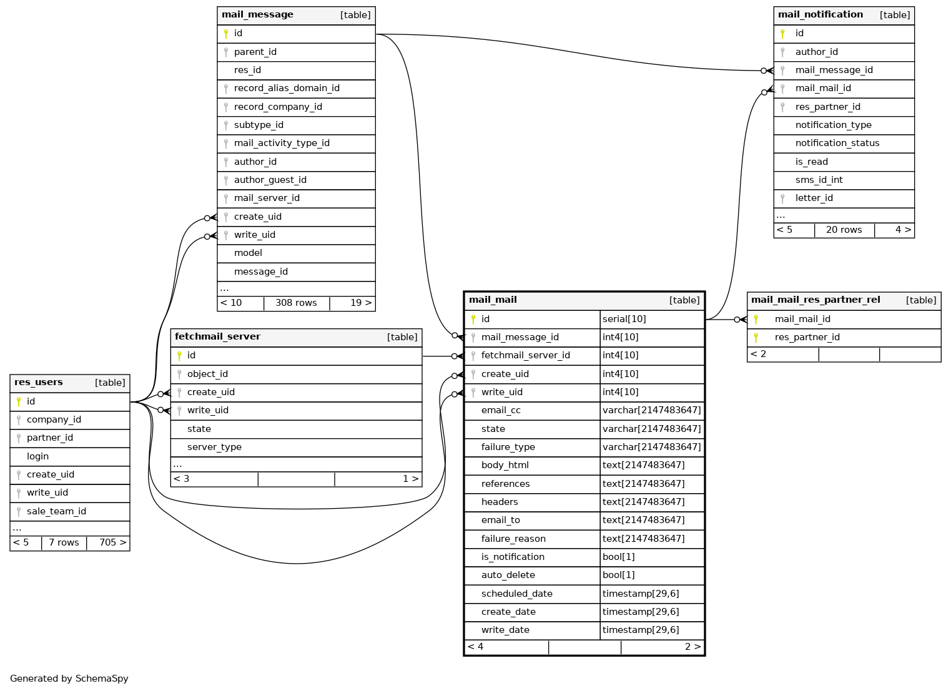
Task: Expand the ellipsis row in mail_notification table
Action: tap(781, 215)
